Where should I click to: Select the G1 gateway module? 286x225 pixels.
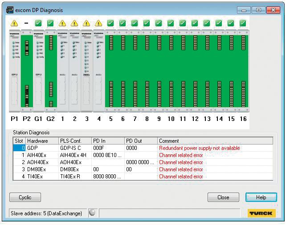[38, 71]
